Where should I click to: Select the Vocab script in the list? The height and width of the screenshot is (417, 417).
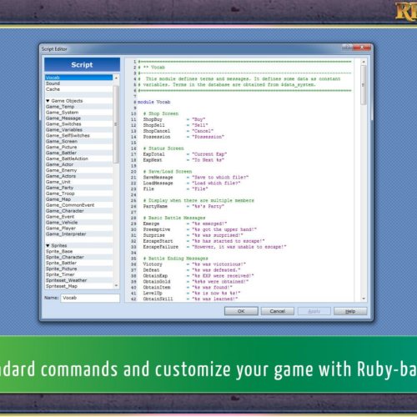pyautogui.click(x=79, y=78)
